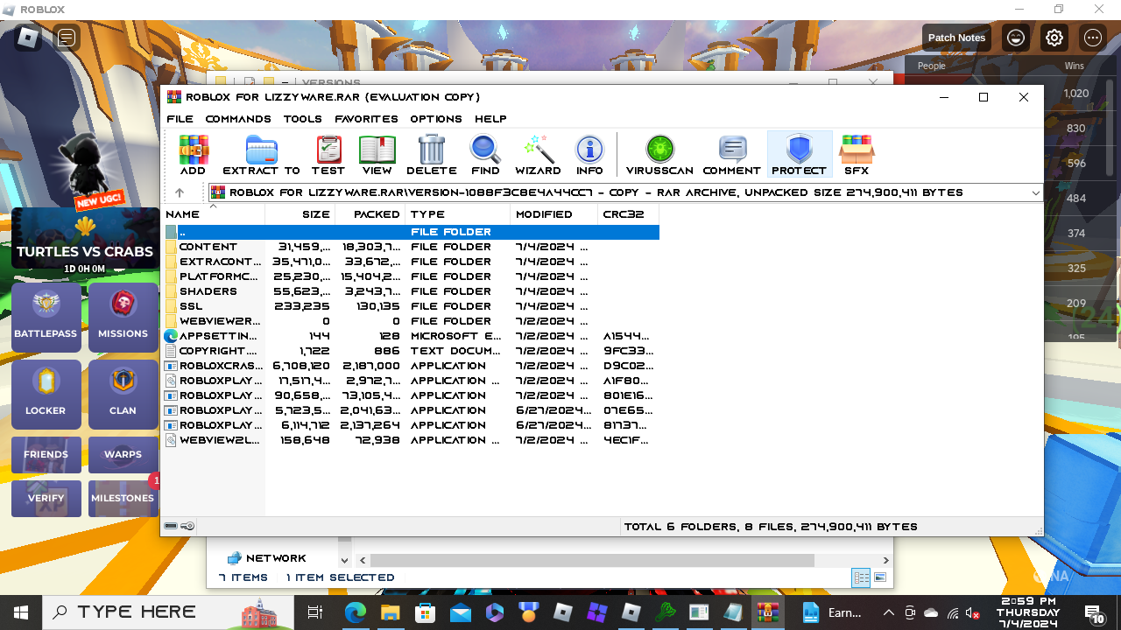Click the Explorer horizontal scrollbar

click(x=591, y=560)
